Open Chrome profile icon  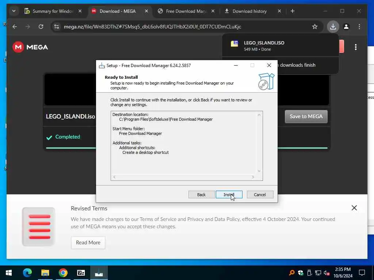click(x=346, y=27)
